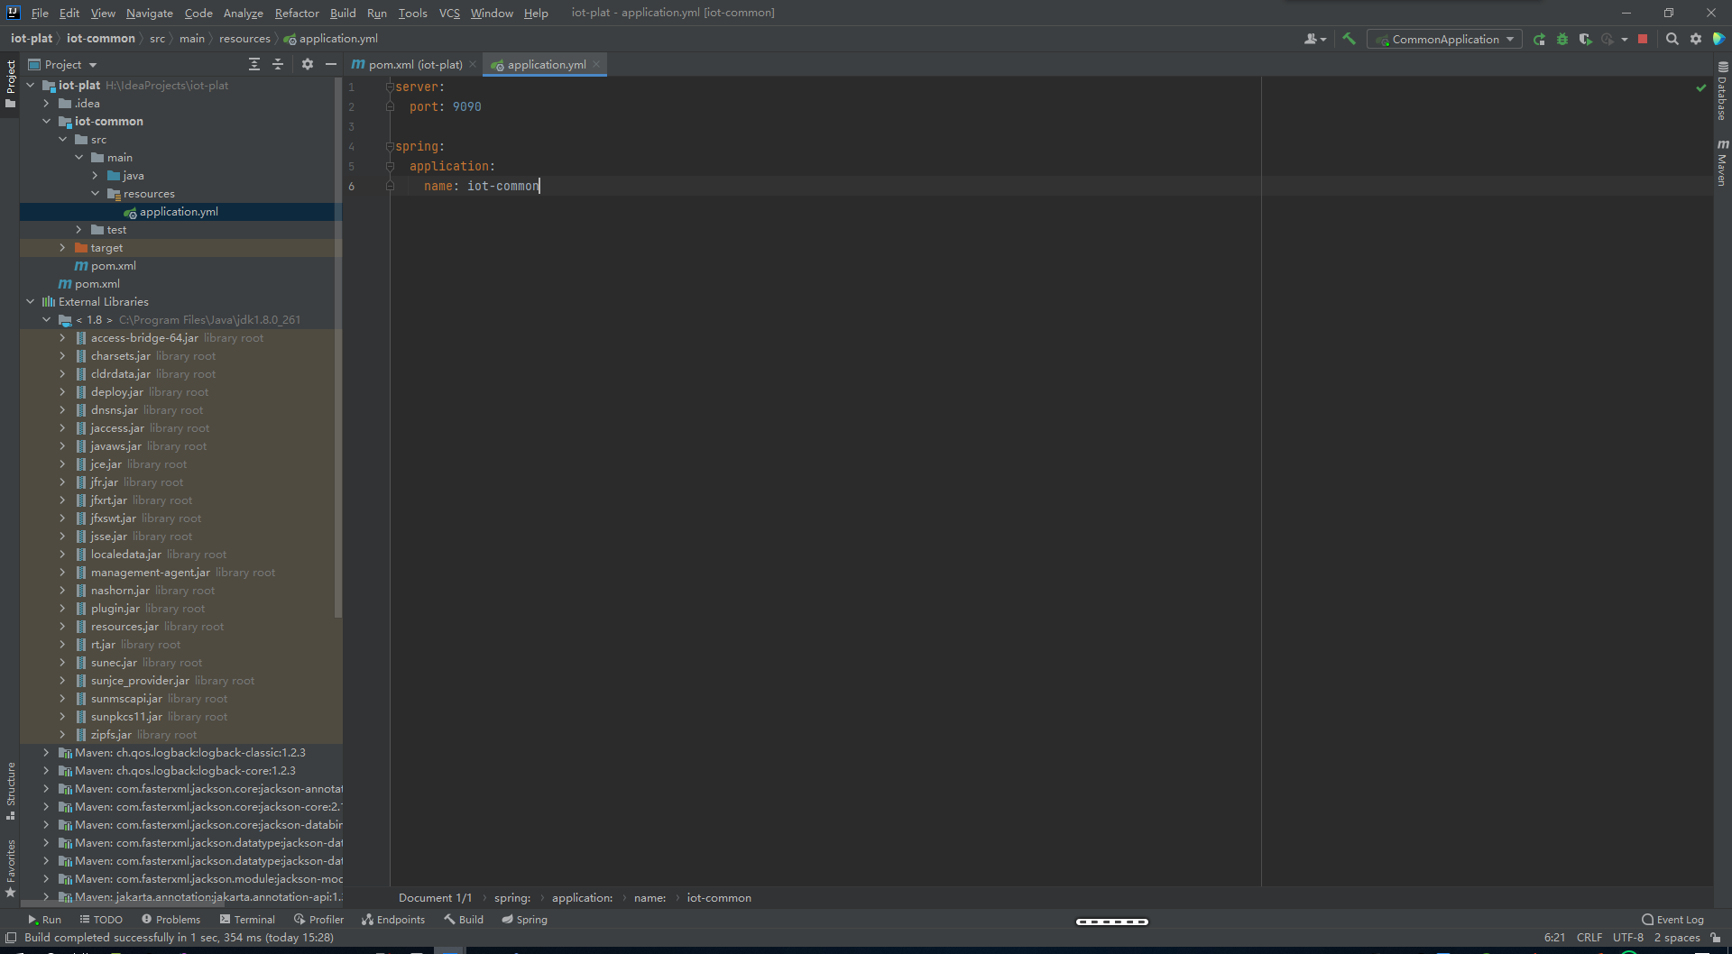Viewport: 1732px width, 954px height.
Task: Click resources in the breadcrumb bar
Action: coord(244,38)
